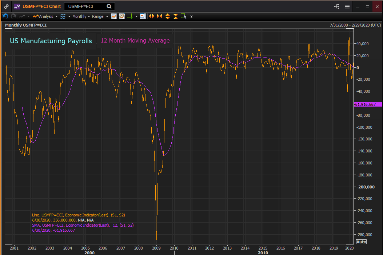383x255 pixels.
Task: Click the vertical compress hourglass icon
Action: (x=175, y=16)
